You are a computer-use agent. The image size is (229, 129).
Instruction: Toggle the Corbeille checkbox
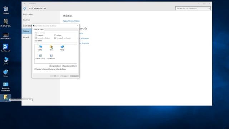click(55, 35)
